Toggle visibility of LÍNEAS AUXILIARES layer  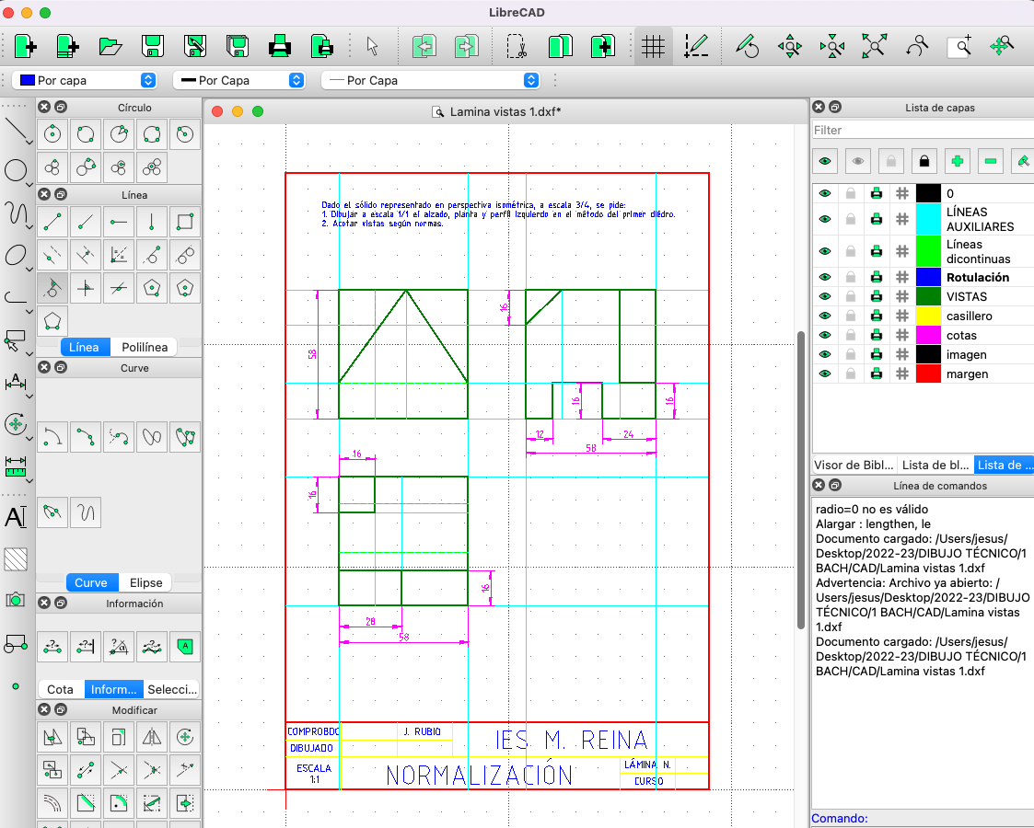point(825,219)
